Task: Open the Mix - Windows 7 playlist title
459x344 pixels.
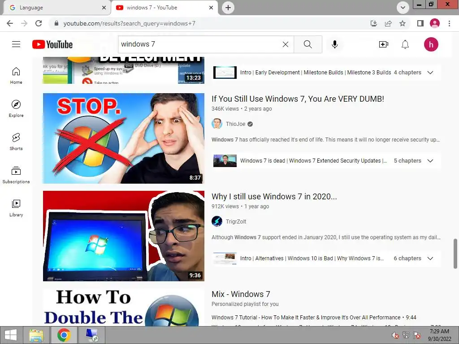Action: (x=241, y=294)
